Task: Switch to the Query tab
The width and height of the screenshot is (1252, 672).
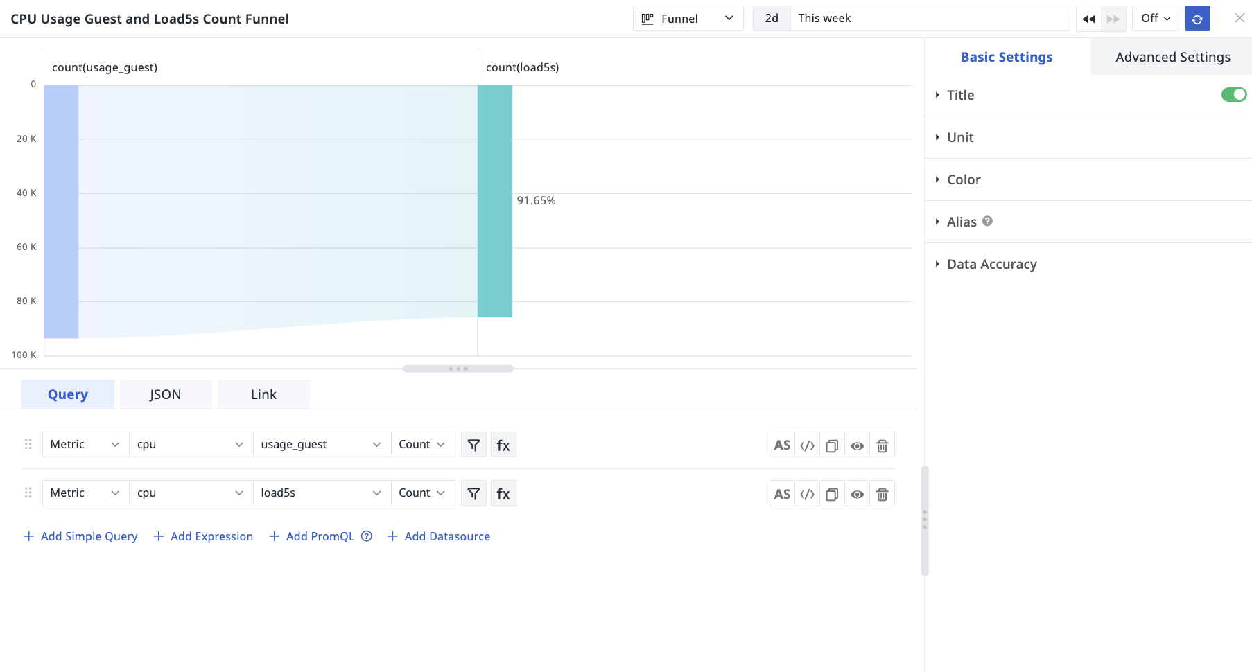Action: 68,394
